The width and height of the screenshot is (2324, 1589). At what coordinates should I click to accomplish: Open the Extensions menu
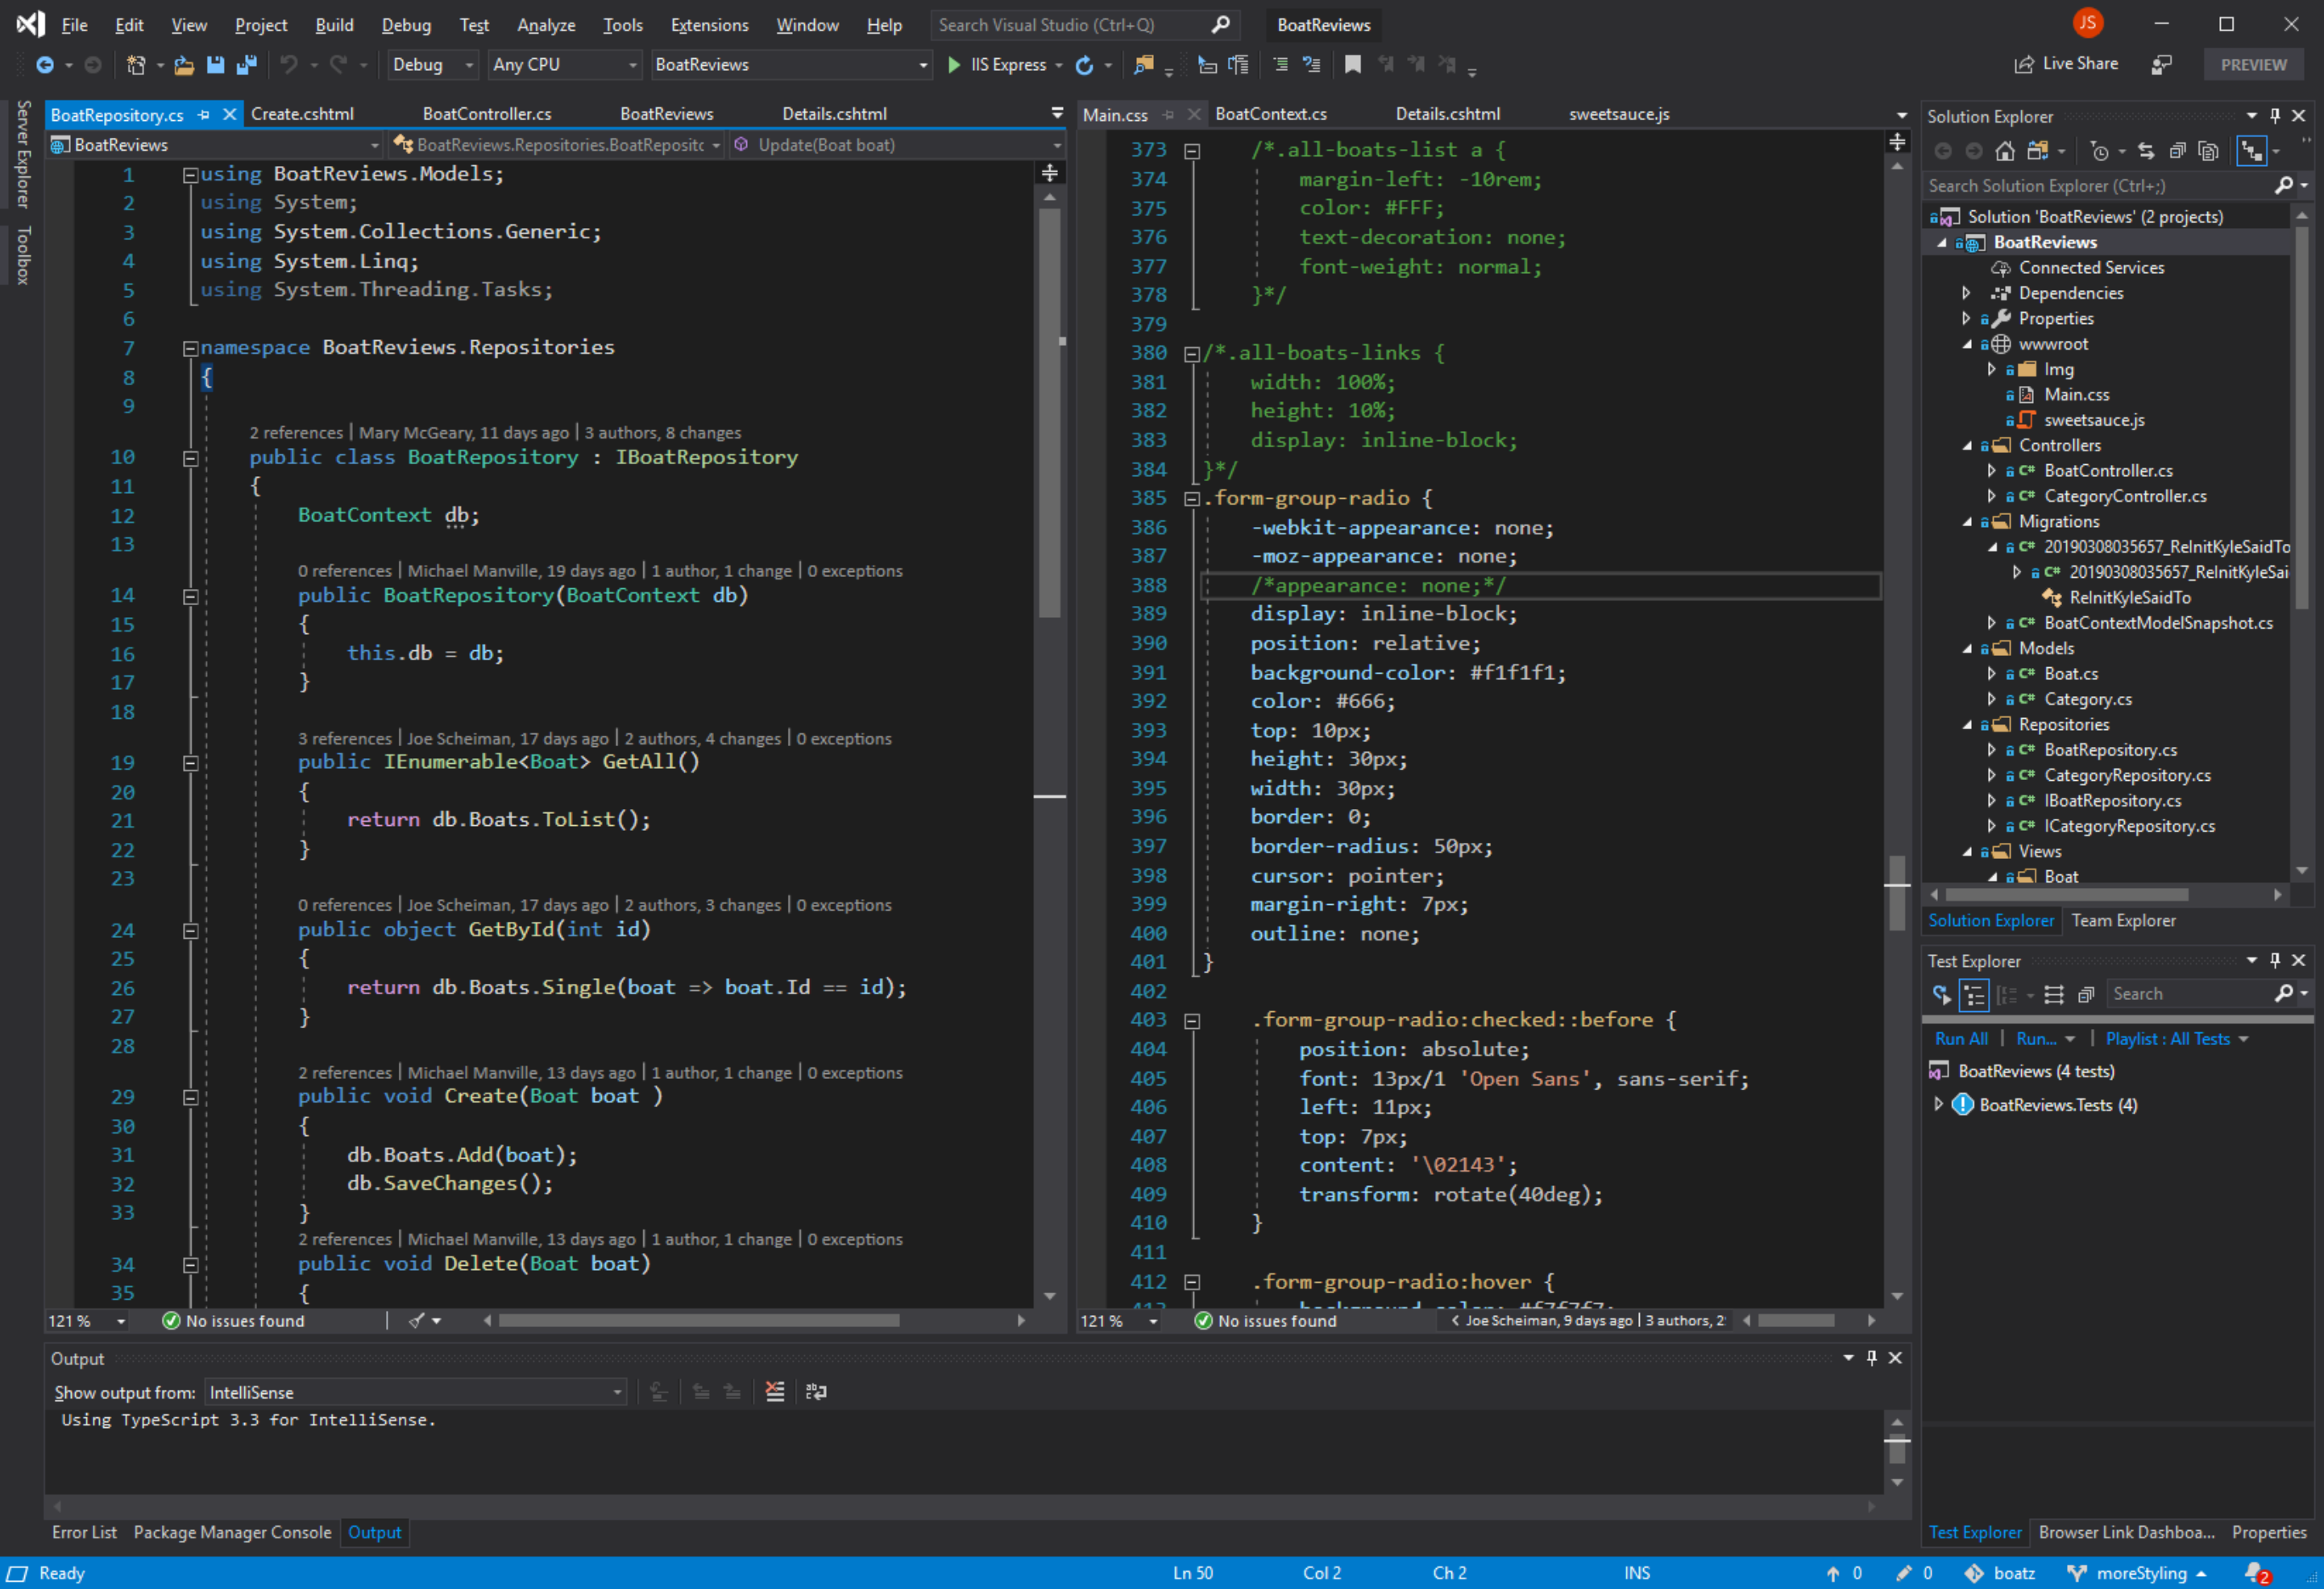[709, 25]
